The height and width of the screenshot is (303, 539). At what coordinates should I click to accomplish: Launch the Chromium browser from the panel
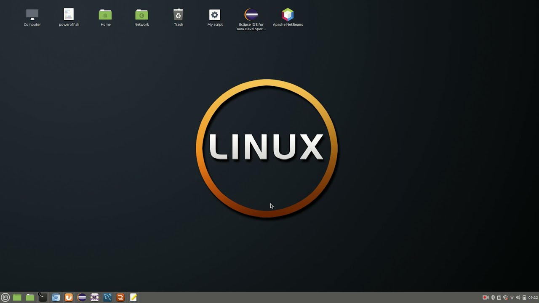pyautogui.click(x=56, y=298)
